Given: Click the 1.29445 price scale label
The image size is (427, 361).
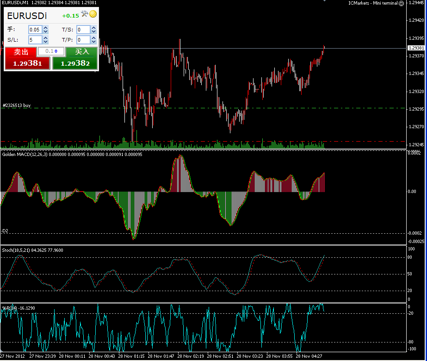Looking at the screenshot, I should click(x=416, y=3).
